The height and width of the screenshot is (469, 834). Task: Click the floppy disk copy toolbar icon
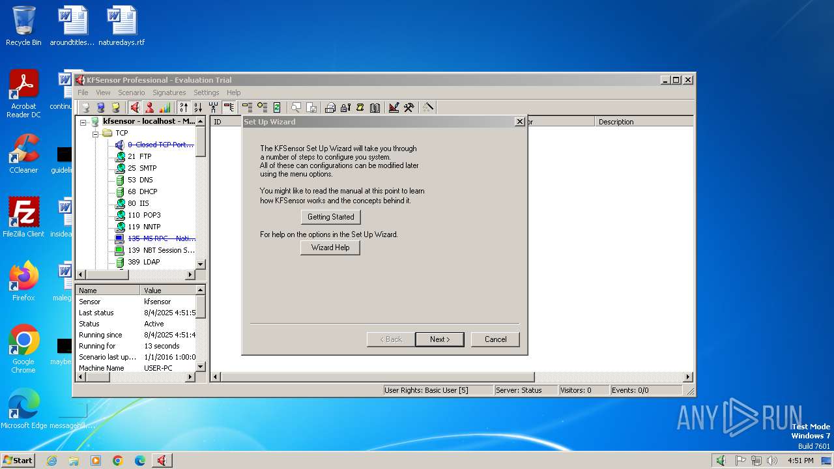(x=311, y=107)
